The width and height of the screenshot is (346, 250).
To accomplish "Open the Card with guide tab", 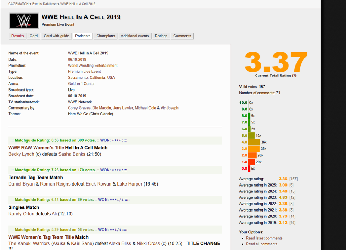I will (56, 36).
